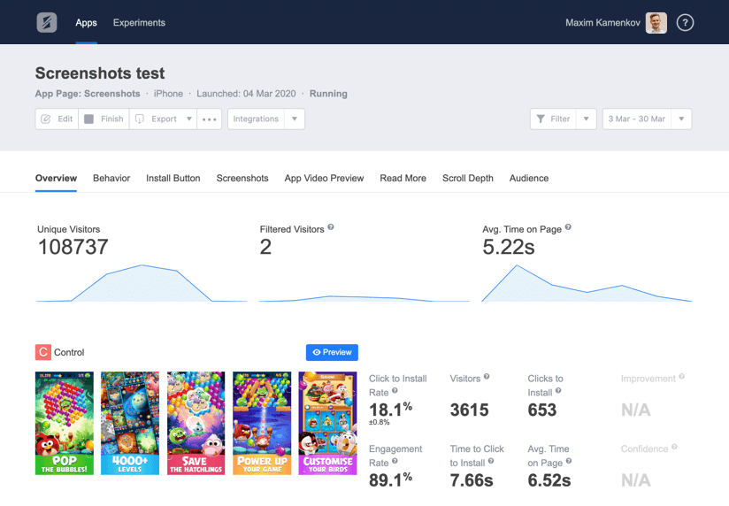
Task: Click info icon beside Visitors metric
Action: point(487,377)
